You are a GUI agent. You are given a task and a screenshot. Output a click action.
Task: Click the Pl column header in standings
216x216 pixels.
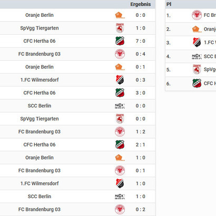169,4
